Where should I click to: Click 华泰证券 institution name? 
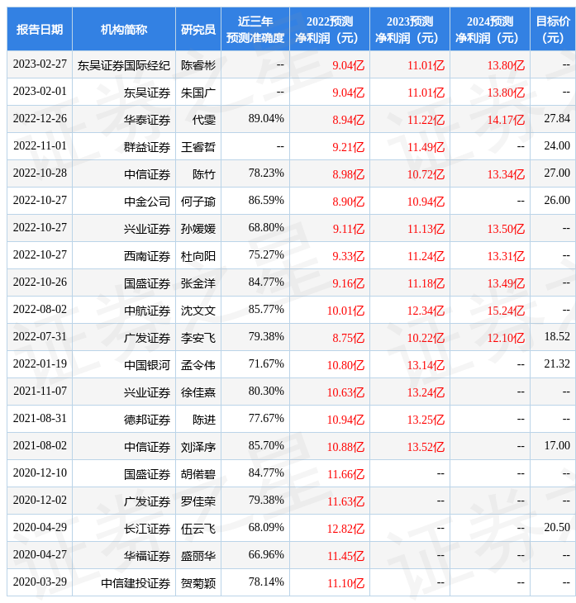click(147, 120)
